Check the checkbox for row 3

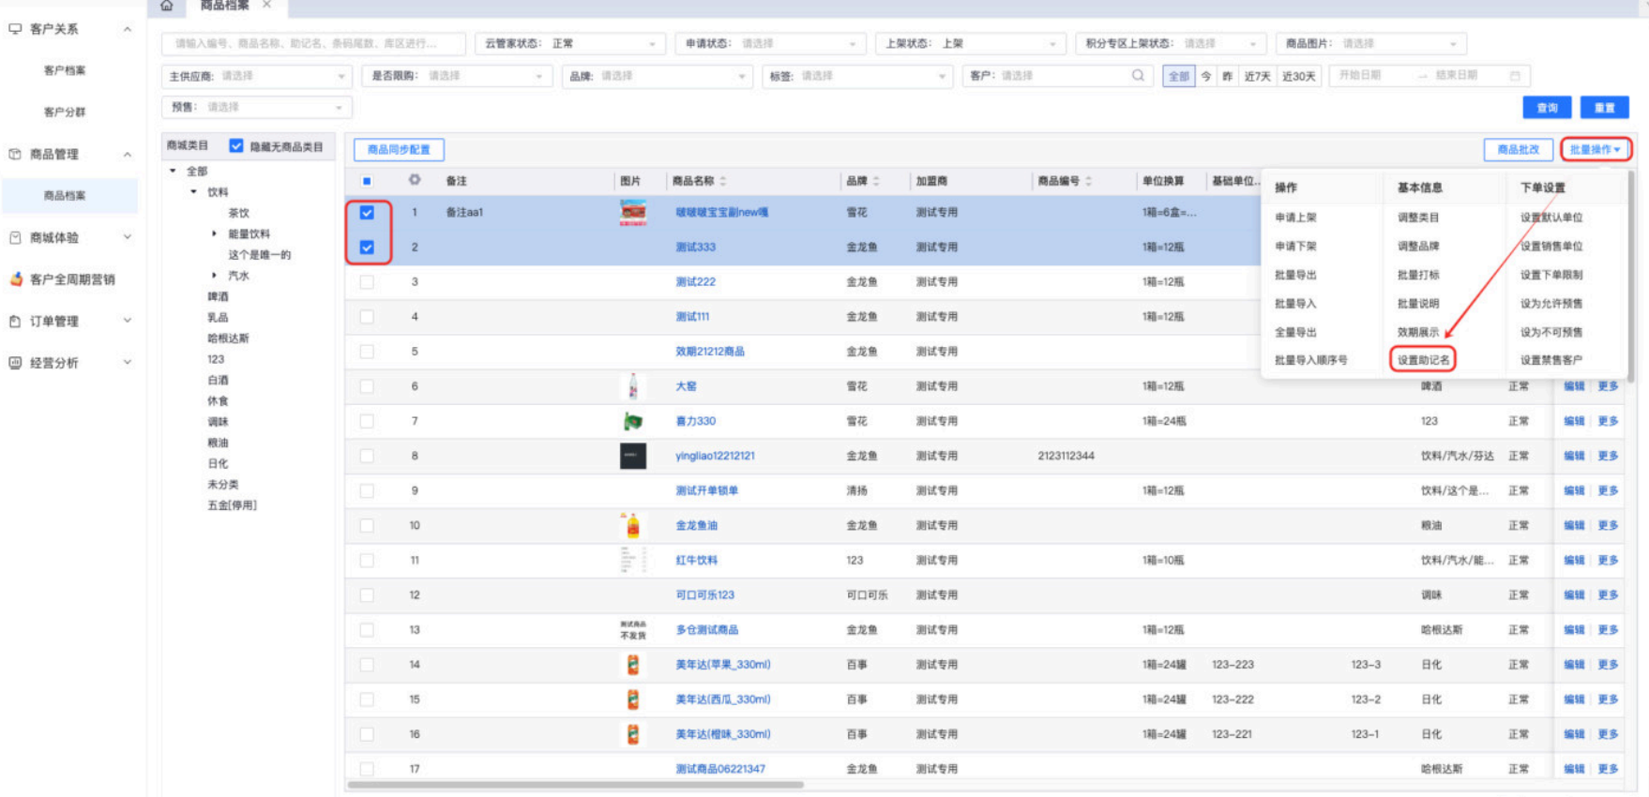point(367,282)
